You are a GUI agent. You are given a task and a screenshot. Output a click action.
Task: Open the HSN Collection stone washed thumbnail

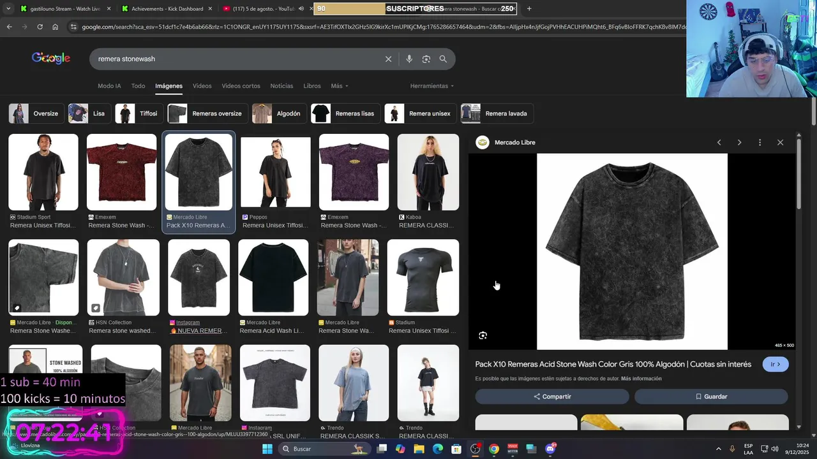click(123, 277)
